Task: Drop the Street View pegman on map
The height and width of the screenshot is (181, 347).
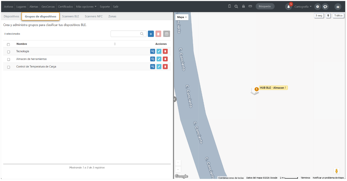Action: 337,171
